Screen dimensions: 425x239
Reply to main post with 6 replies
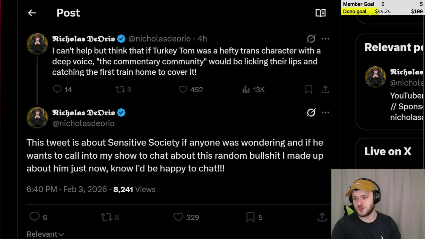35,217
